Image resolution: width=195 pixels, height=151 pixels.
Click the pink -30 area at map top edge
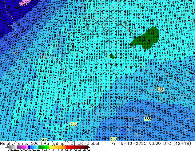pos(25,3)
